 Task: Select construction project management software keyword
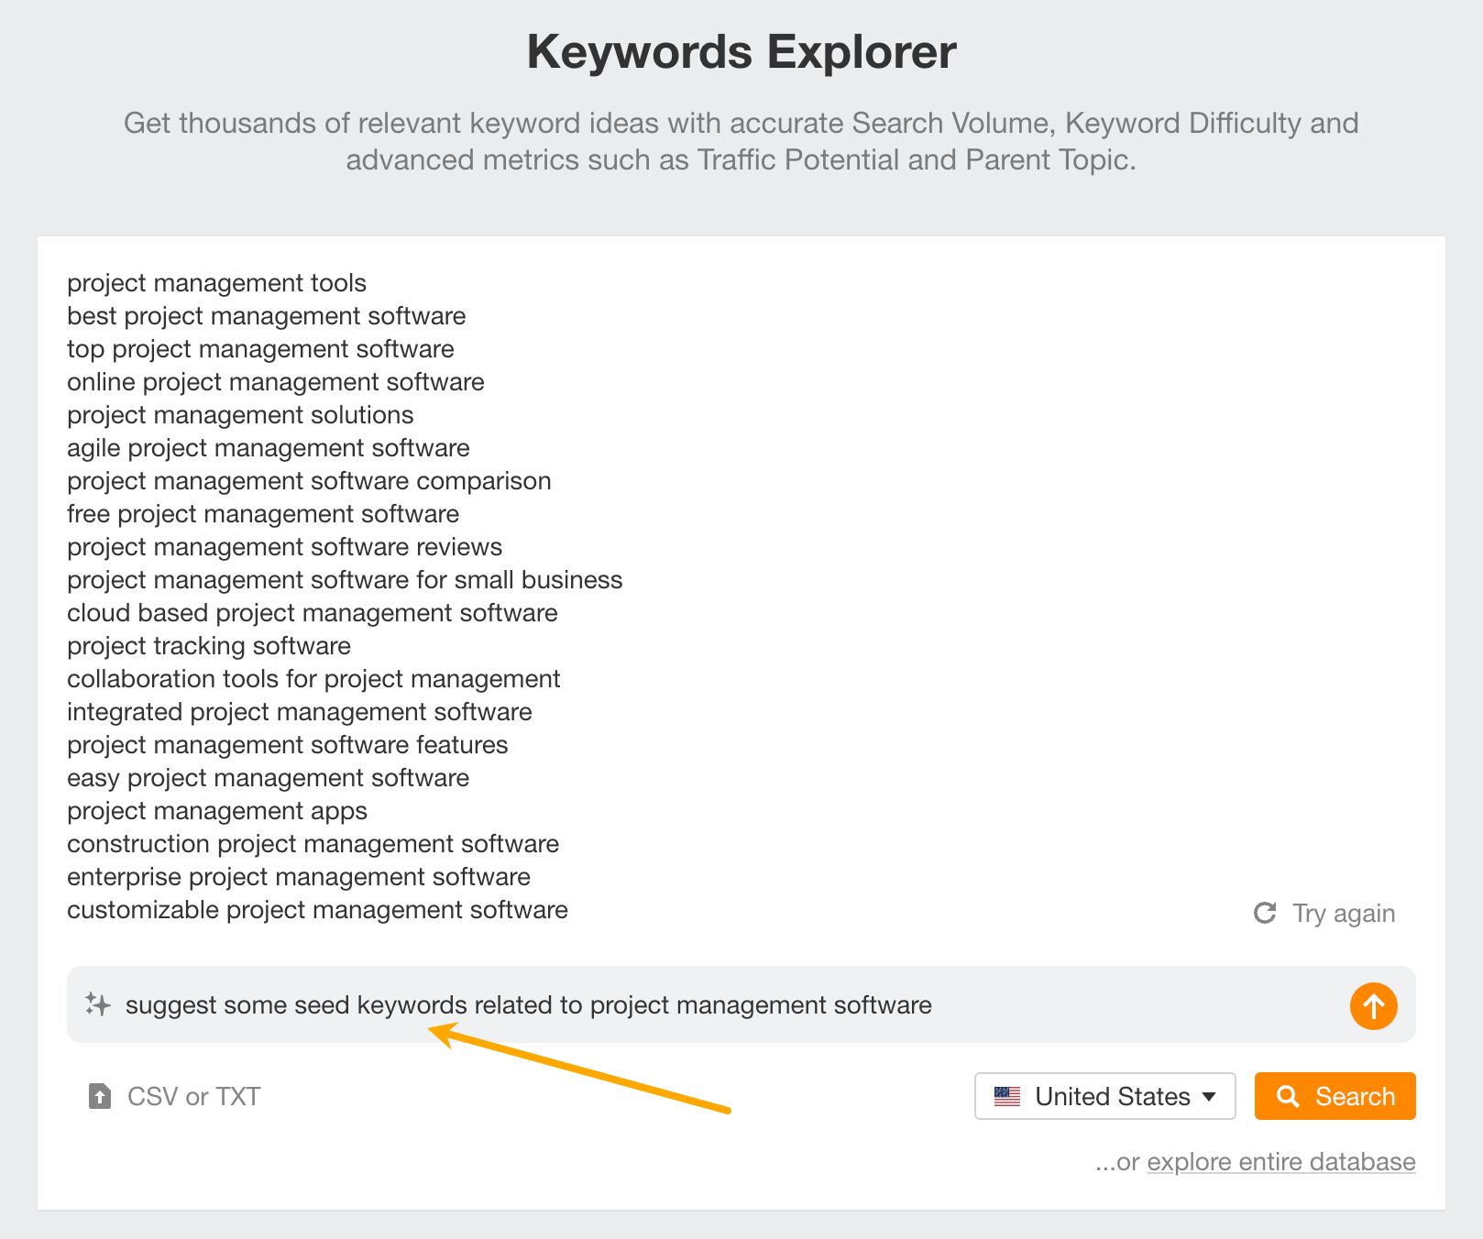pos(313,844)
